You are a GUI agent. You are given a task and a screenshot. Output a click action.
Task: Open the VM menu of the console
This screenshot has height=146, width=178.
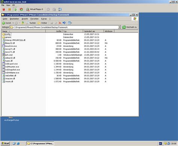click(x=14, y=5)
